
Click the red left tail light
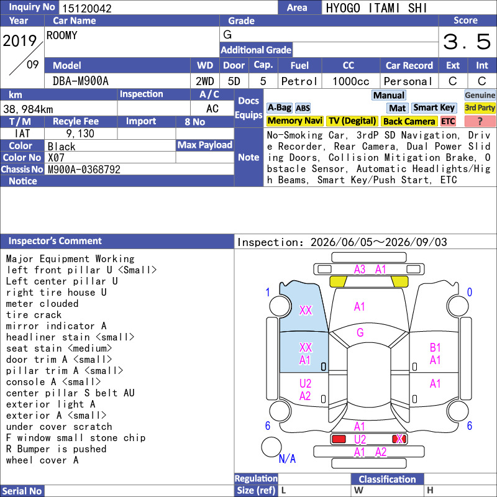click(x=339, y=439)
